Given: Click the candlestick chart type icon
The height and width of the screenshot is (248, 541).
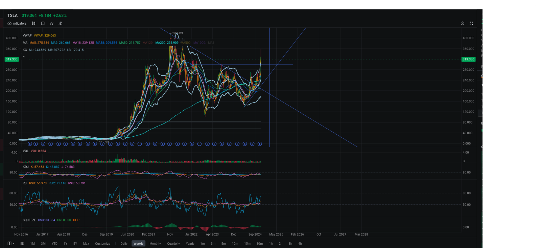Looking at the screenshot, I should 34,24.
